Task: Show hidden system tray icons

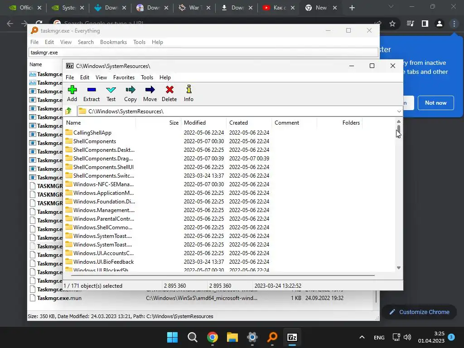Action: pos(362,337)
